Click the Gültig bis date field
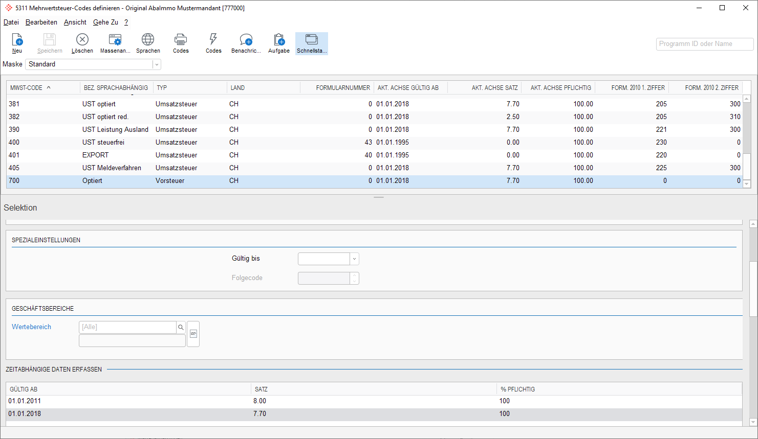Image resolution: width=758 pixels, height=439 pixels. tap(324, 259)
